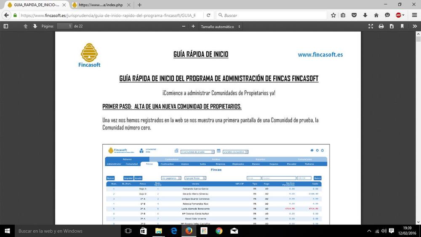This screenshot has width=421, height=237.
Task: Click the page number field
Action: [64, 26]
